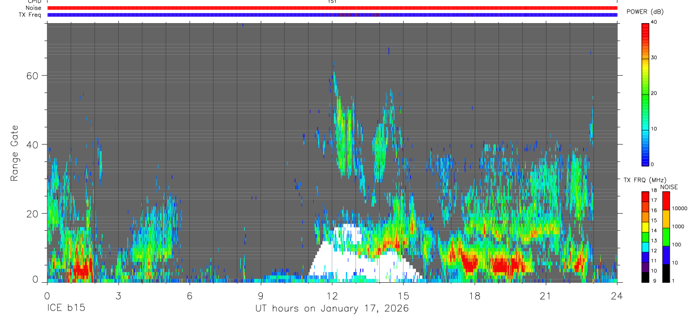The width and height of the screenshot is (694, 320).
Task: Click the time axis tick label 15
Action: pyautogui.click(x=403, y=296)
